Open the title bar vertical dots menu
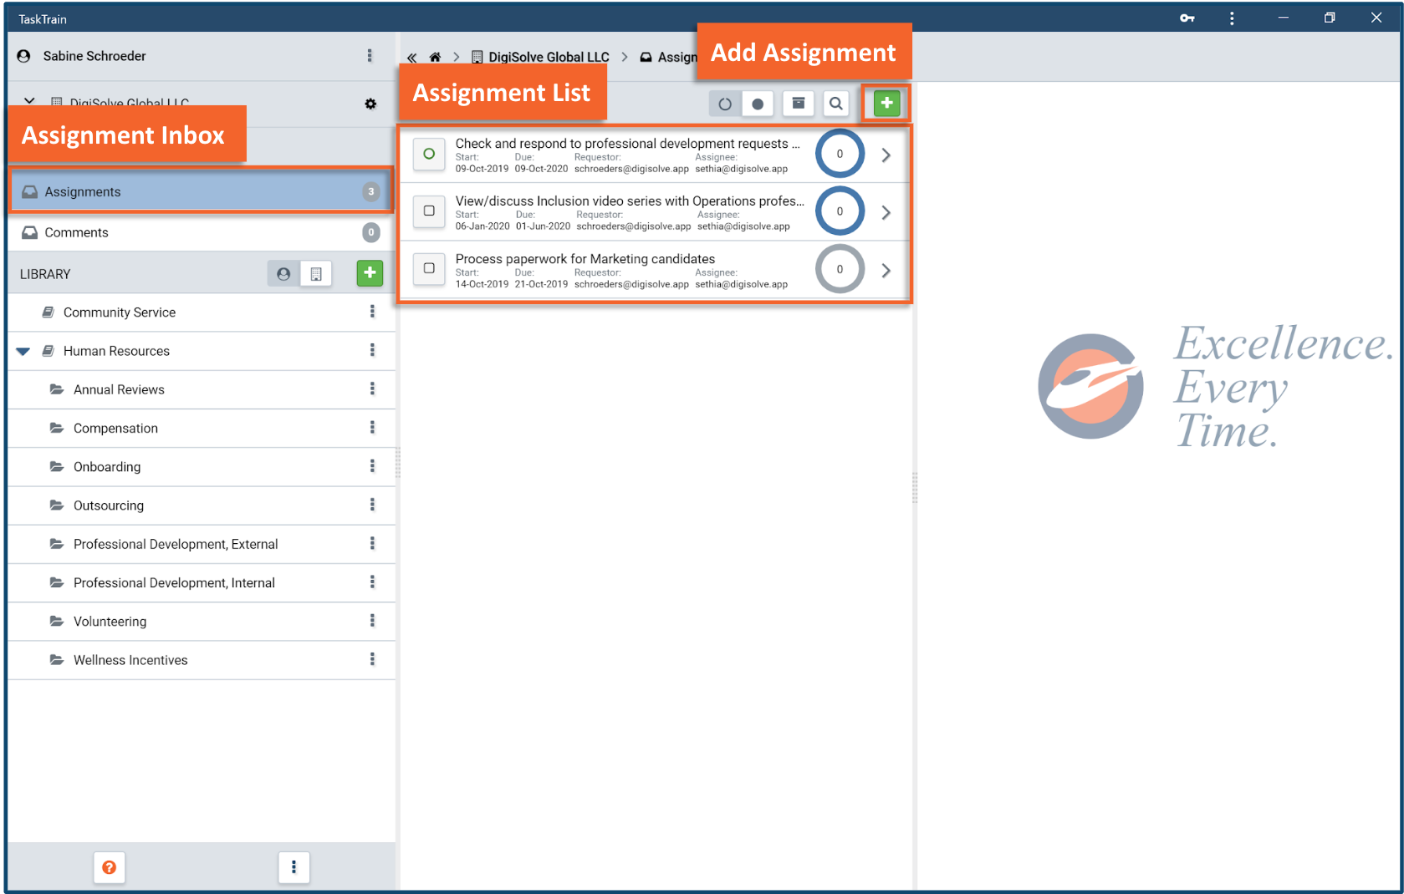 tap(1232, 18)
